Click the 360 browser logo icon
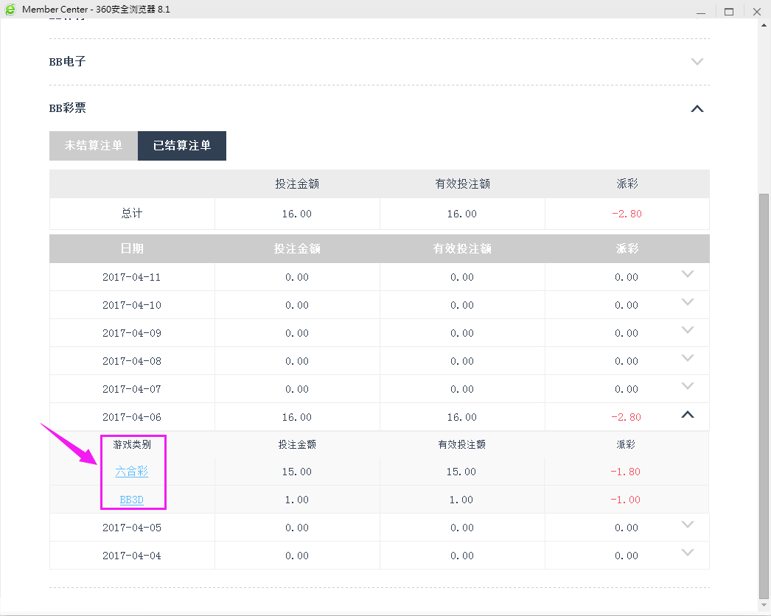 coord(10,10)
